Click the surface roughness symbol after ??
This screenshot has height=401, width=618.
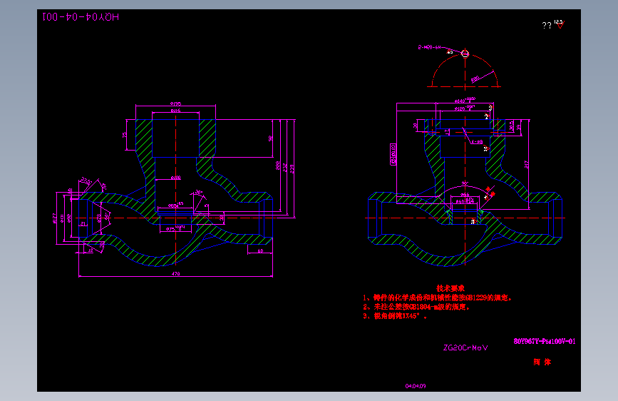pyautogui.click(x=560, y=24)
